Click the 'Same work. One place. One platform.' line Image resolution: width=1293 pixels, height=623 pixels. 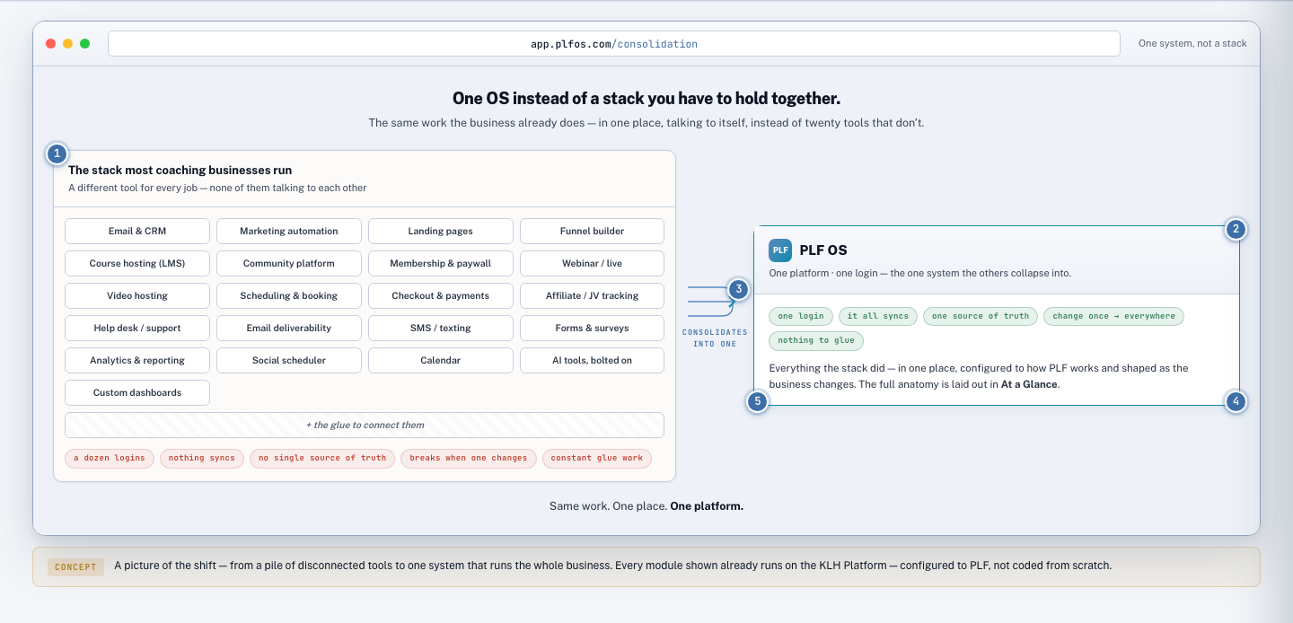pos(646,506)
